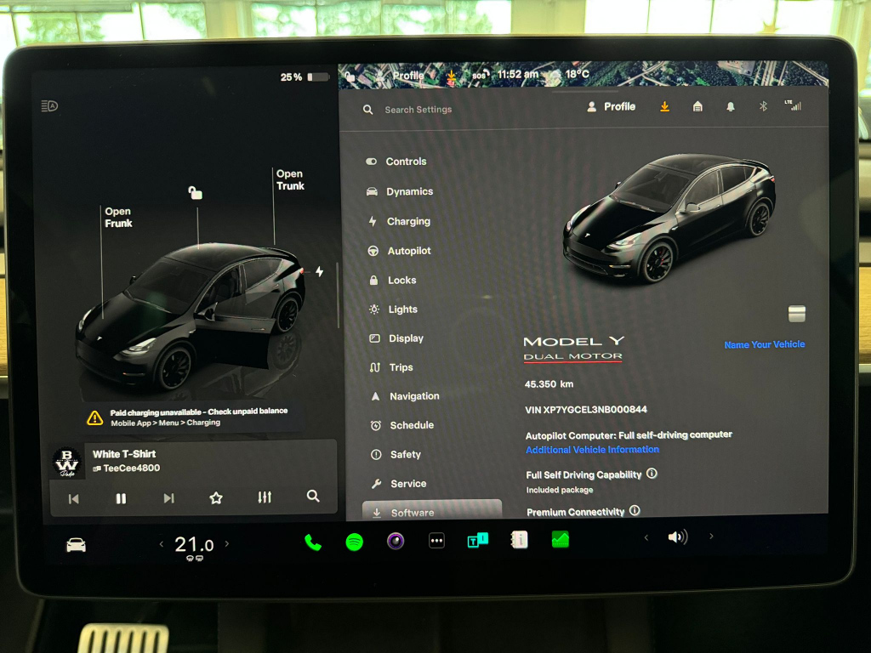
Task: Open Additional Vehicle Information link
Action: tap(592, 449)
